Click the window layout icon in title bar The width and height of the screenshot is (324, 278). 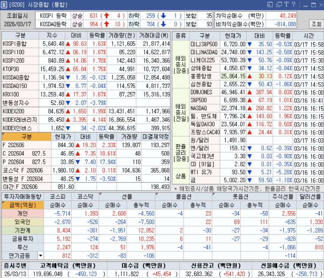point(270,5)
